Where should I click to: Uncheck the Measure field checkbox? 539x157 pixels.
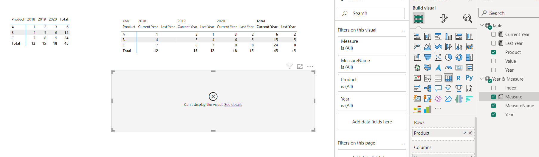[x=493, y=97]
